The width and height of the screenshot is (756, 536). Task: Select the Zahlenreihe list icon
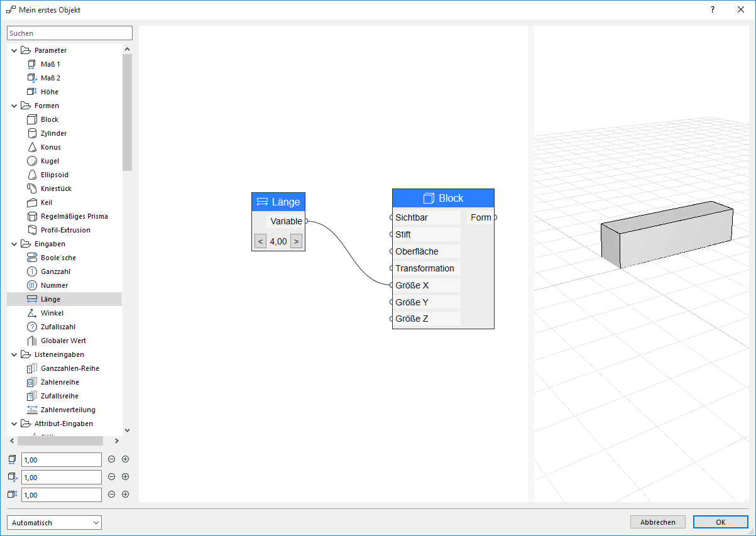[x=33, y=382]
